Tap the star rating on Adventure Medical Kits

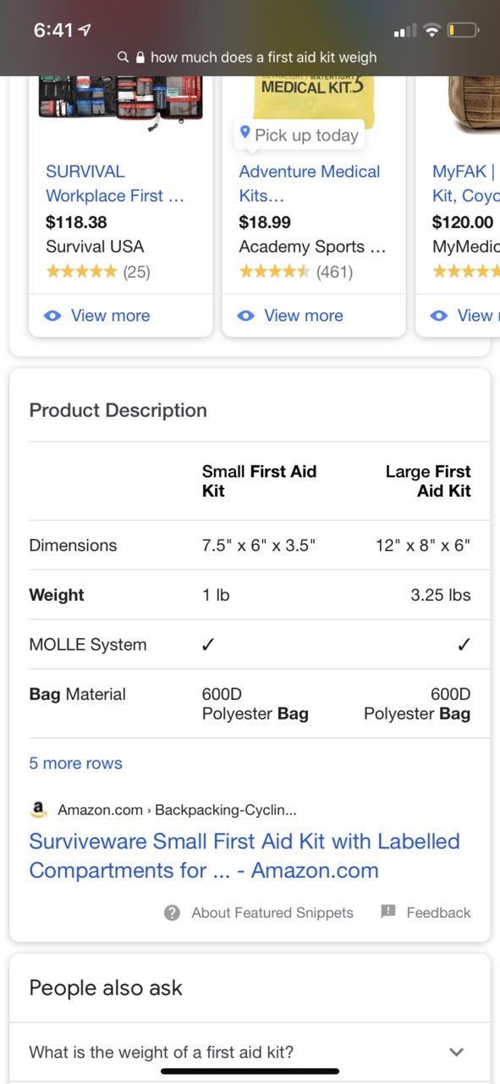click(275, 272)
